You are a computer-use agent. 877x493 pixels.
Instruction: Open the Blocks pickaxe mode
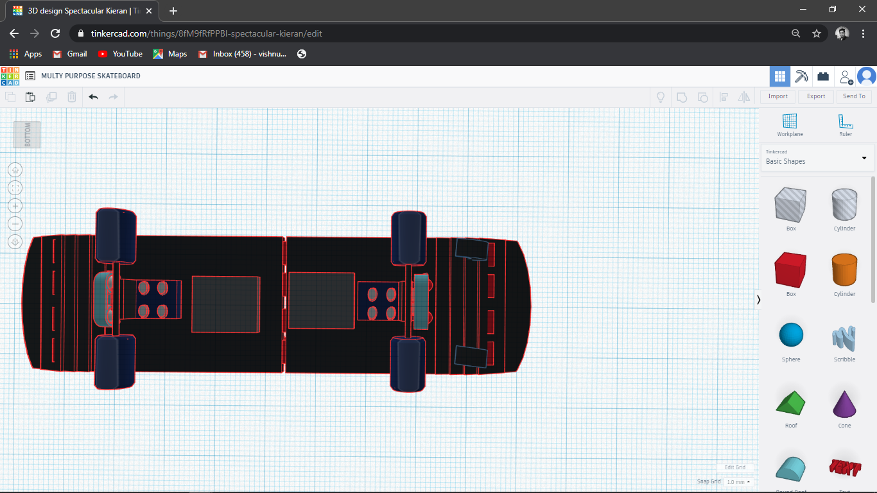pyautogui.click(x=801, y=76)
